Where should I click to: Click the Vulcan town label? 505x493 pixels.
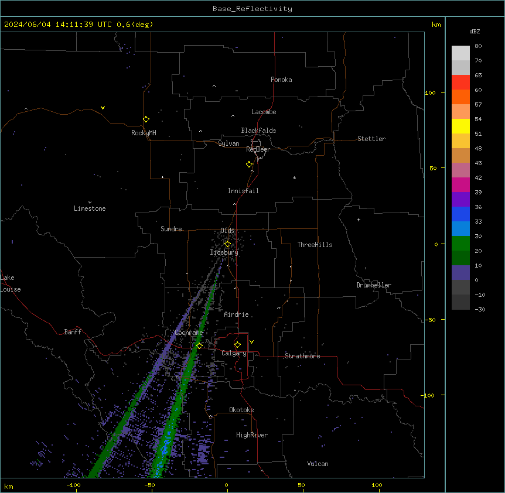(318, 464)
